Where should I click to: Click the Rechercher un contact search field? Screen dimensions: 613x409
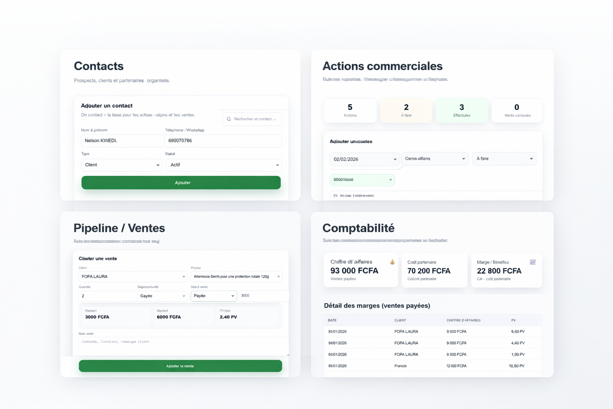click(252, 119)
